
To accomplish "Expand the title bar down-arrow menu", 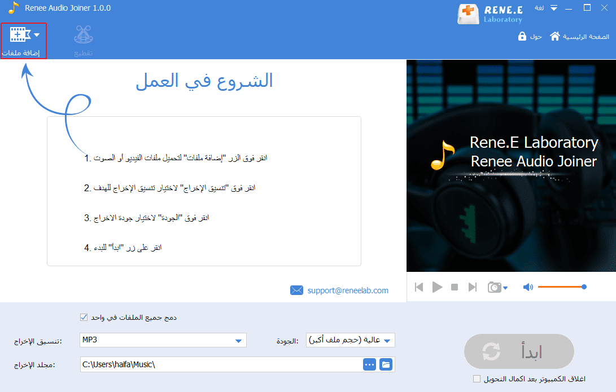I will coord(554,8).
